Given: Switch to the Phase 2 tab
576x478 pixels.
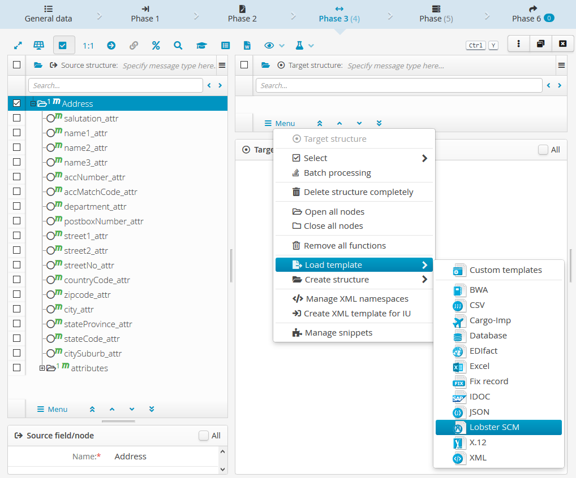Looking at the screenshot, I should click(242, 14).
